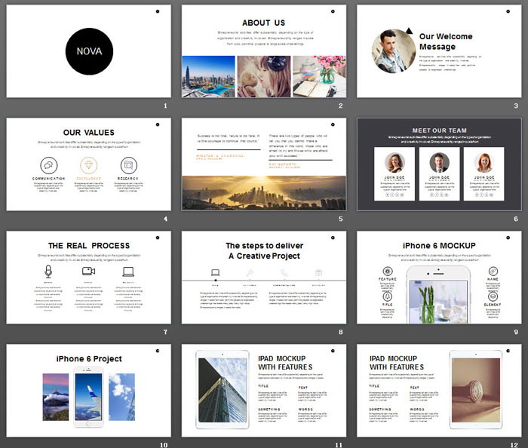Click the black NOVA circle logo
The image size is (528, 448).
point(88,51)
